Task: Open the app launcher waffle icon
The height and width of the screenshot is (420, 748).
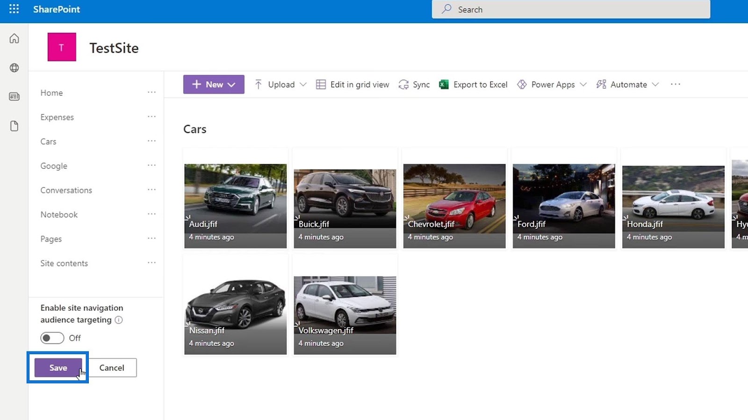Action: pyautogui.click(x=14, y=9)
